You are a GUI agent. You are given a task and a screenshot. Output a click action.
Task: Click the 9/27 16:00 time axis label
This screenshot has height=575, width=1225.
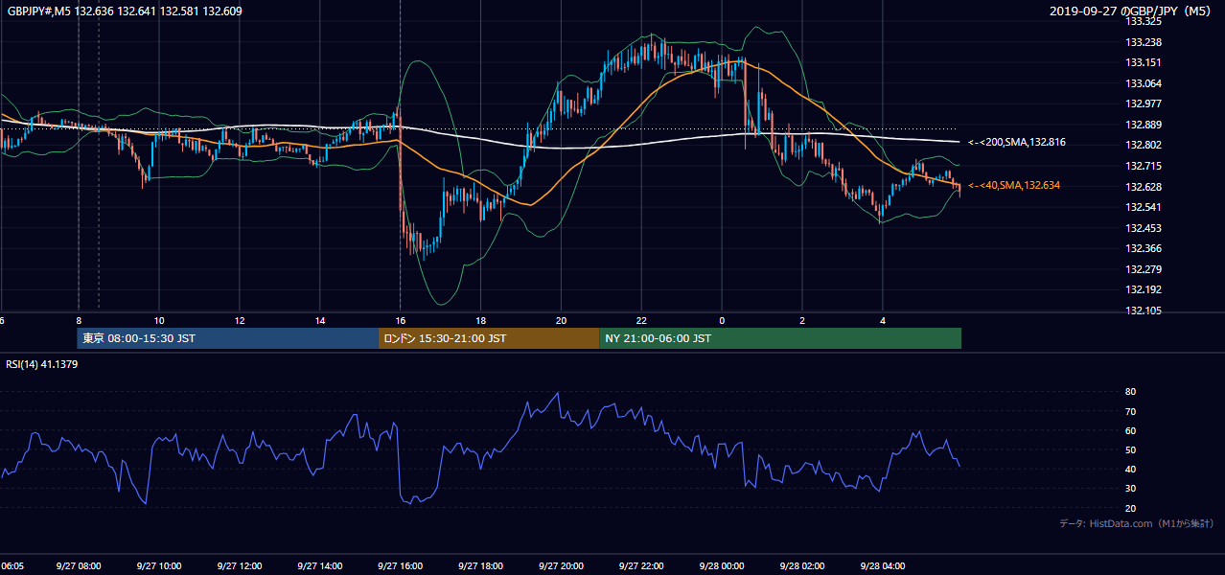[x=400, y=566]
